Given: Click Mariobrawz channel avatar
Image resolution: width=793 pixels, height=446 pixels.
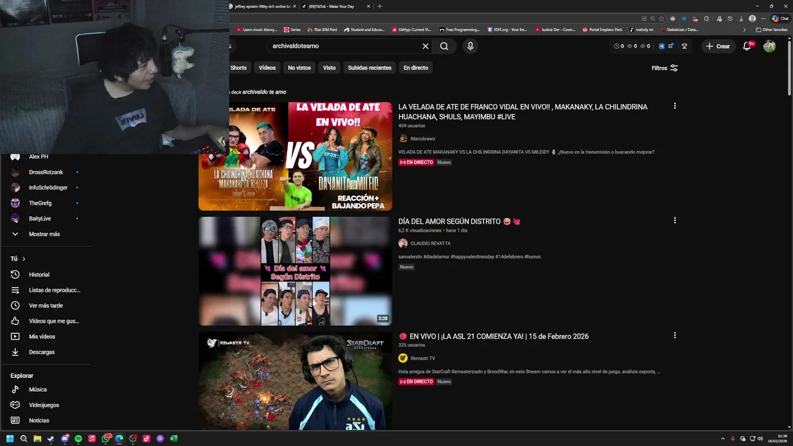Looking at the screenshot, I should tap(403, 139).
